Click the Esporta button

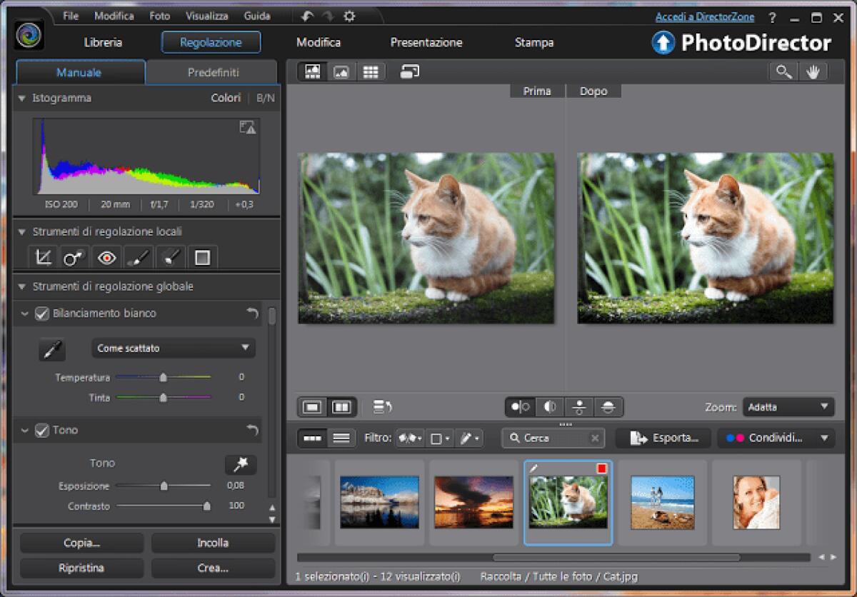(663, 438)
